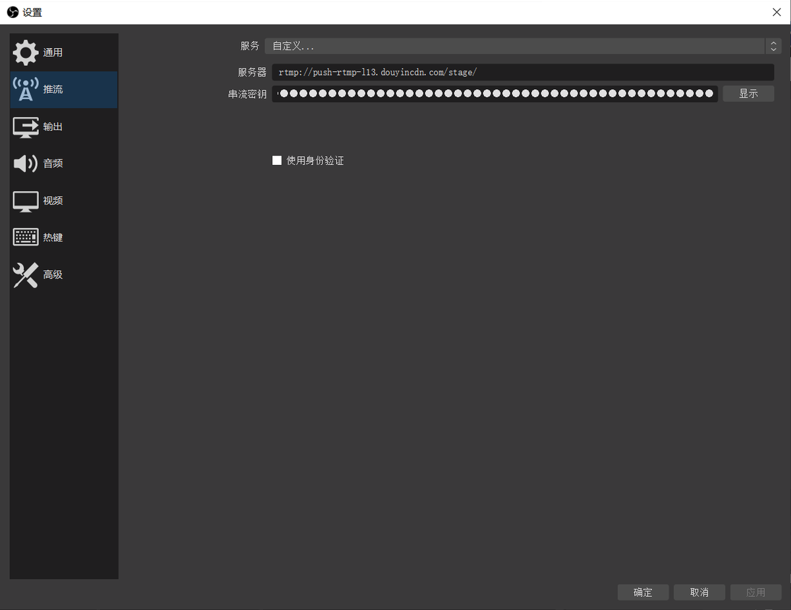The height and width of the screenshot is (610, 791).
Task: Open the Video (视频) monitor icon
Action: (25, 201)
